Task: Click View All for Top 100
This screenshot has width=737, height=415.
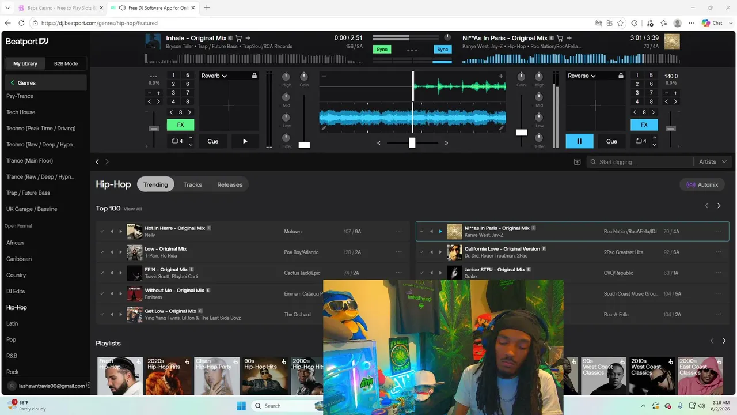Action: pyautogui.click(x=132, y=209)
